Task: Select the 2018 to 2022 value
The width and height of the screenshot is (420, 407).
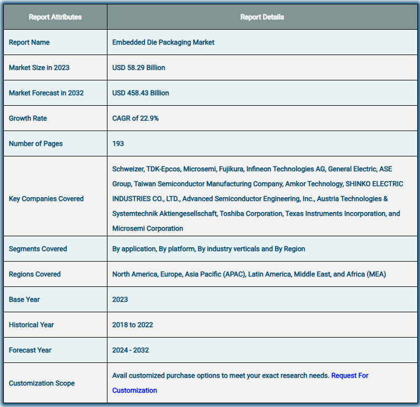Action: tap(133, 325)
